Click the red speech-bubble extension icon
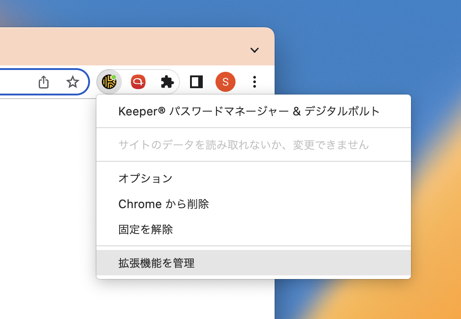The width and height of the screenshot is (461, 319). [138, 82]
